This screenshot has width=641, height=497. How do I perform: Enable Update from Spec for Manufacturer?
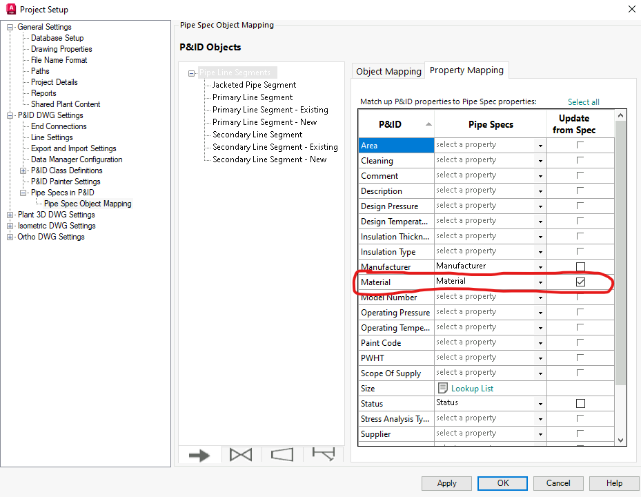click(x=580, y=266)
